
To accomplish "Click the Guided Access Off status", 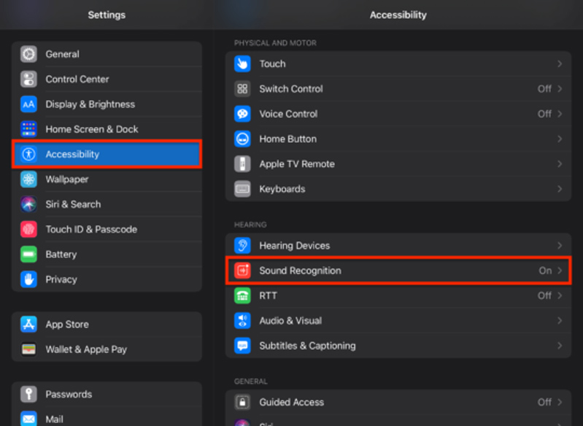I will tap(544, 402).
